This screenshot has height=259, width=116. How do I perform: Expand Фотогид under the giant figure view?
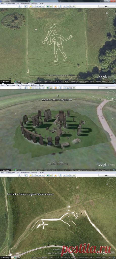click(6, 81)
